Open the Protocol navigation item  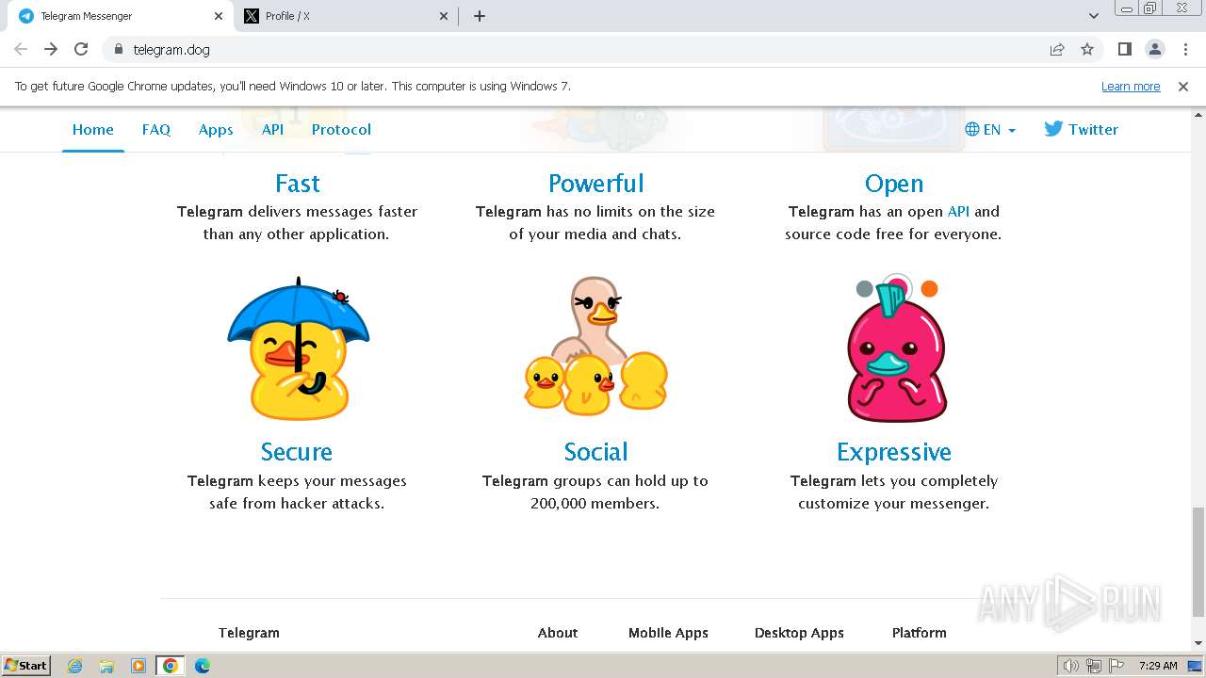pos(341,130)
